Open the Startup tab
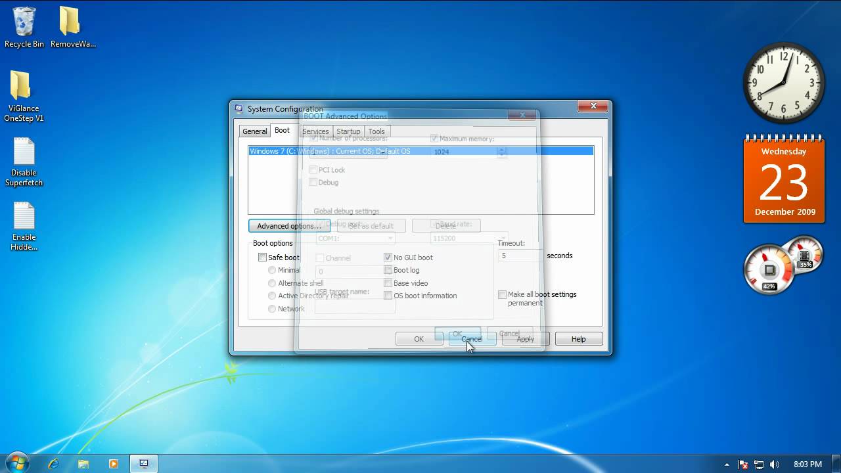841x473 pixels. tap(348, 131)
